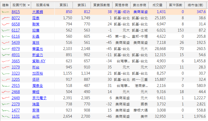Open the trend sparkline for stock 5439
The image size is (208, 121).
point(6,43)
